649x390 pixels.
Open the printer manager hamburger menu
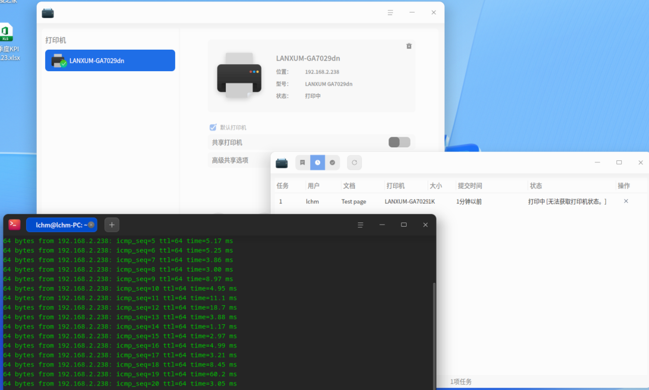pos(390,13)
